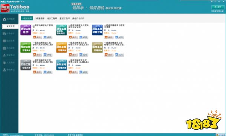Click orange buy button for 建设工程法规及相关知识
This screenshot has height=136, width=226.
[73, 37]
